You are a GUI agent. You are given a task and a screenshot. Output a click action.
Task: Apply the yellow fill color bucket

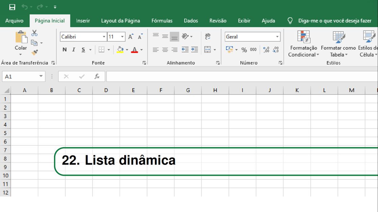120,50
